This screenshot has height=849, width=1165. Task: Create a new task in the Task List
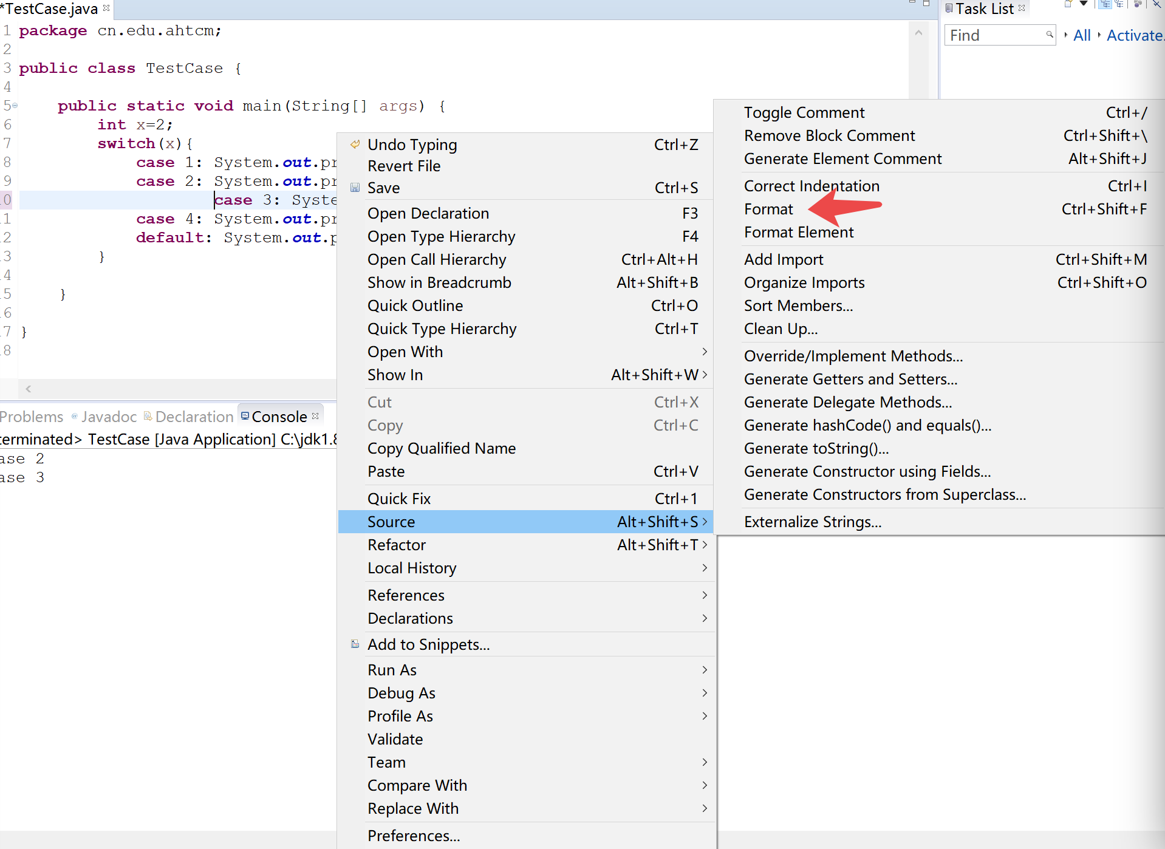click(1068, 5)
